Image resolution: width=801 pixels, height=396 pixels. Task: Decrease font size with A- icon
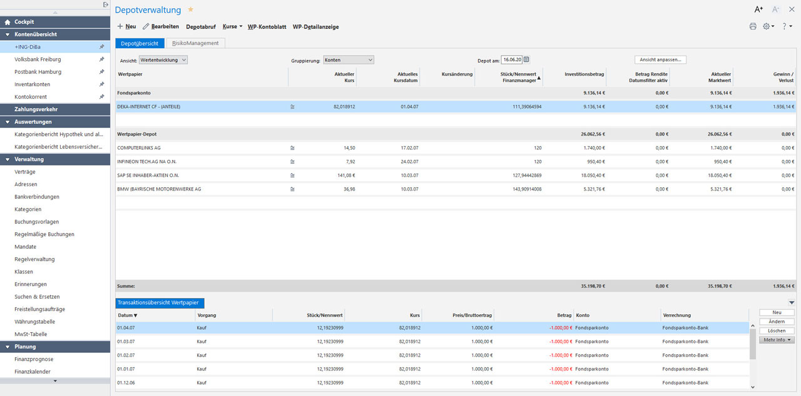pyautogui.click(x=776, y=9)
